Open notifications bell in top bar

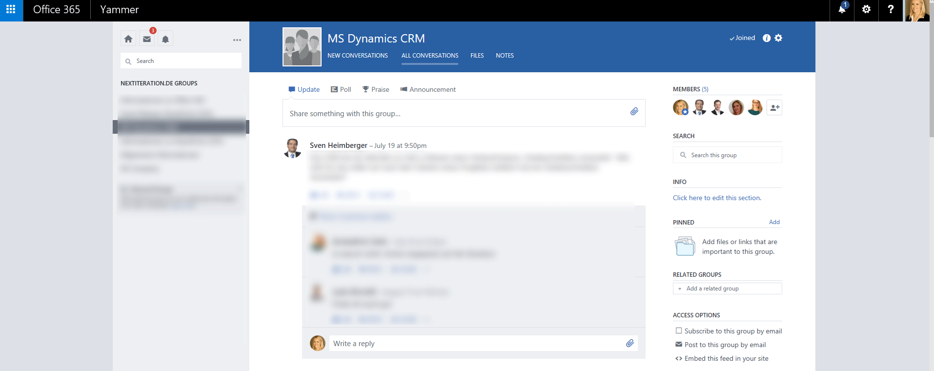pyautogui.click(x=842, y=9)
